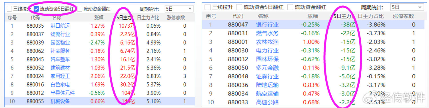Open the 社会服务 sector
429x108 pixels.
(60, 51)
